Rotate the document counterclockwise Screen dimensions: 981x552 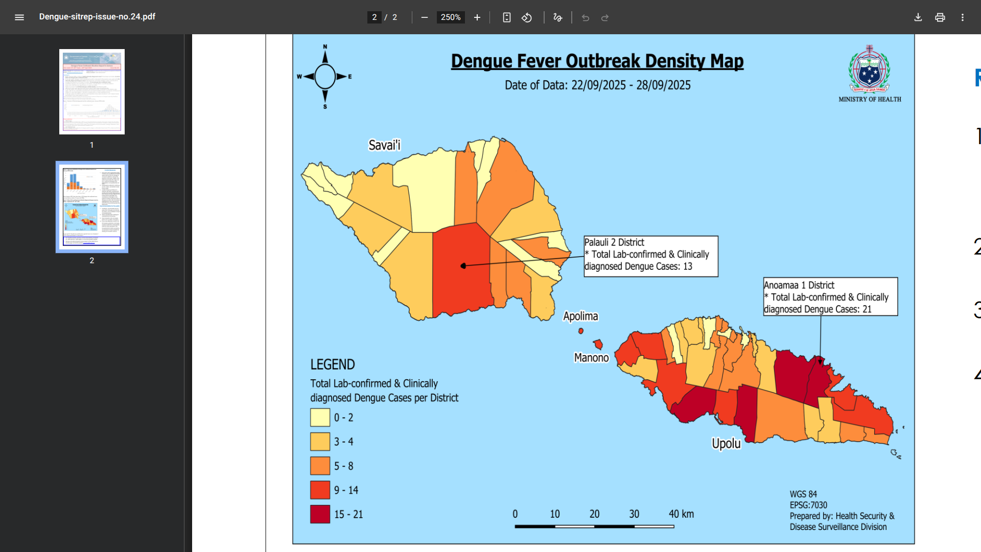pyautogui.click(x=527, y=17)
